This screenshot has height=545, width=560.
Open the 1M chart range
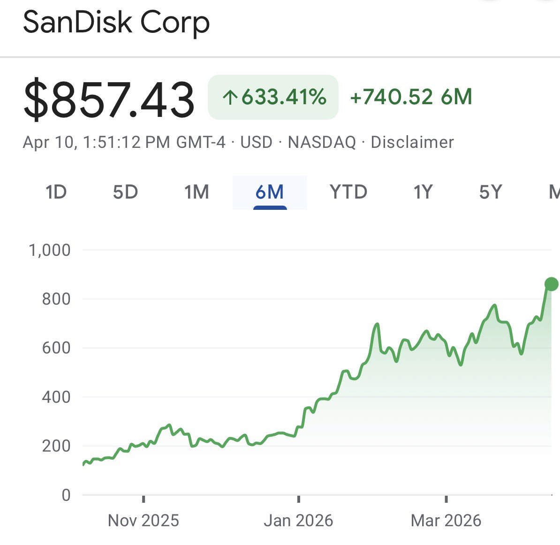point(197,192)
